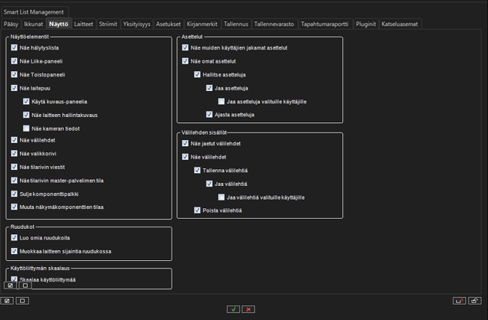Enable Näe kameran tiedot checkbox
Viewport: 488px width, 320px height.
[x=26, y=128]
